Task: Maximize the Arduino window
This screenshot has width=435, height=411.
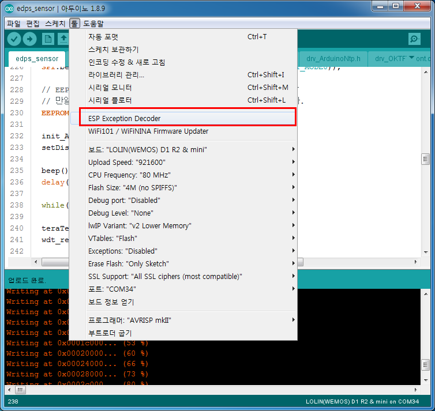Action: pos(396,6)
